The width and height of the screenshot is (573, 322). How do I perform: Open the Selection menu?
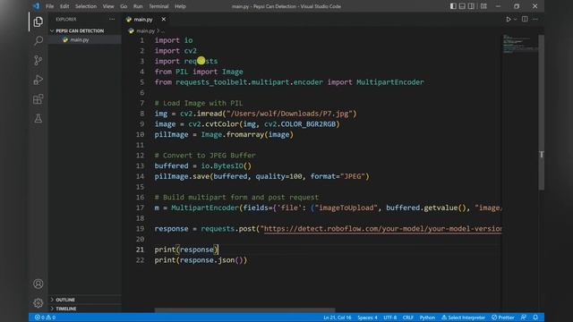[86, 6]
